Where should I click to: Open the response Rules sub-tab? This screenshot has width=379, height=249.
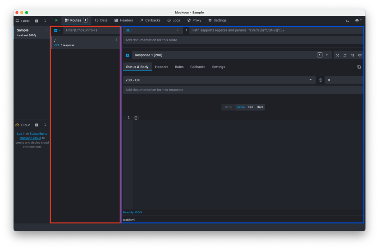[x=179, y=67]
